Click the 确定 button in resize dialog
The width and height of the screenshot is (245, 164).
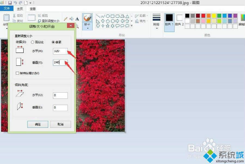click(x=38, y=124)
